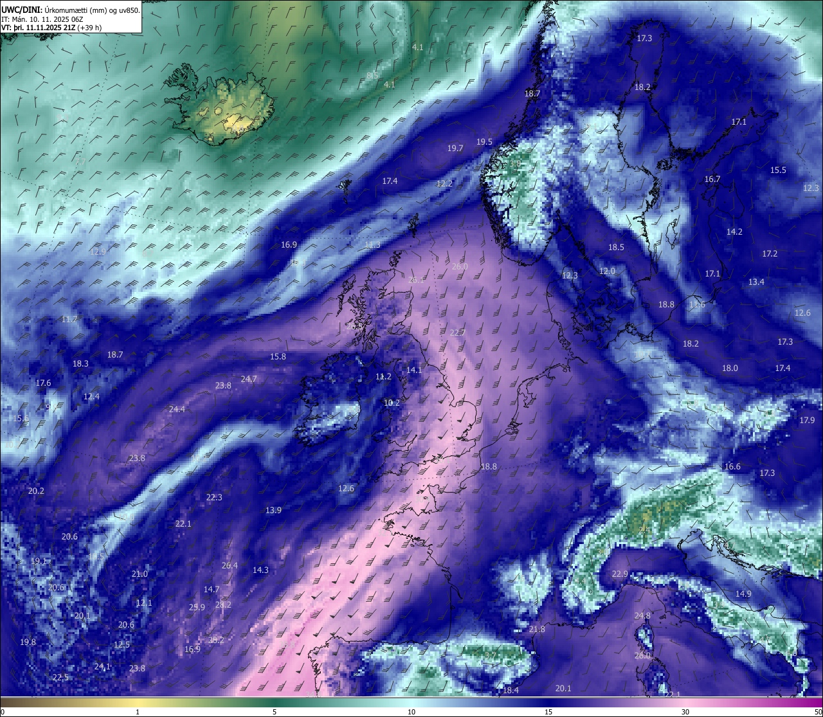Click the 14.7 value label
The height and width of the screenshot is (717, 823).
212,589
